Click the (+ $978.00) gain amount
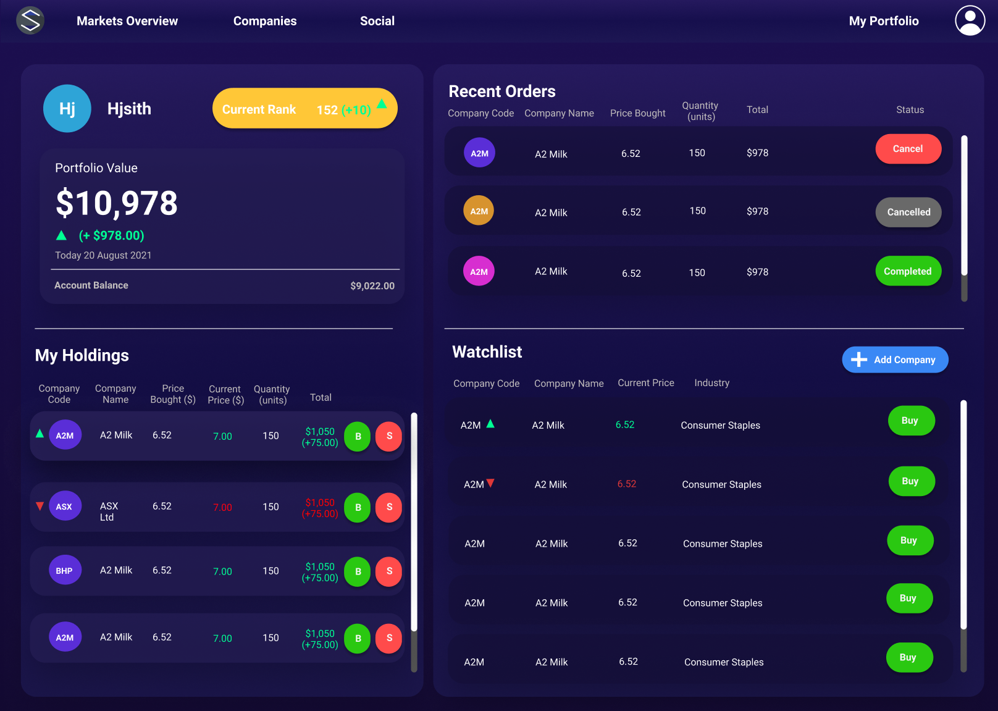The width and height of the screenshot is (998, 711). point(111,235)
